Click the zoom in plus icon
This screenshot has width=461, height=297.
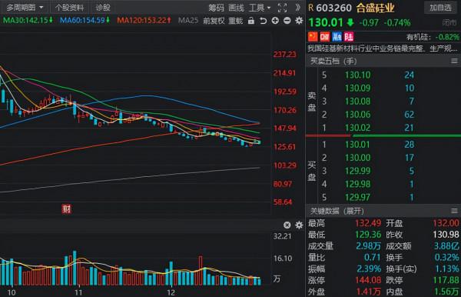275,21
